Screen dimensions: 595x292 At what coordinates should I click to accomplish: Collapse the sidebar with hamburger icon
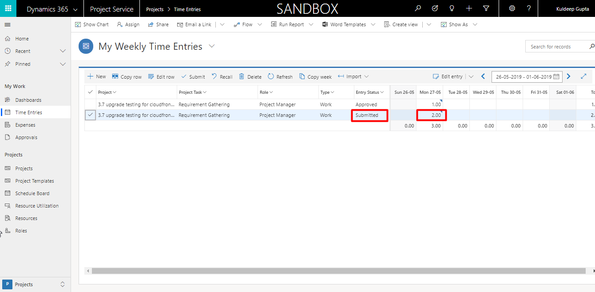(x=8, y=24)
